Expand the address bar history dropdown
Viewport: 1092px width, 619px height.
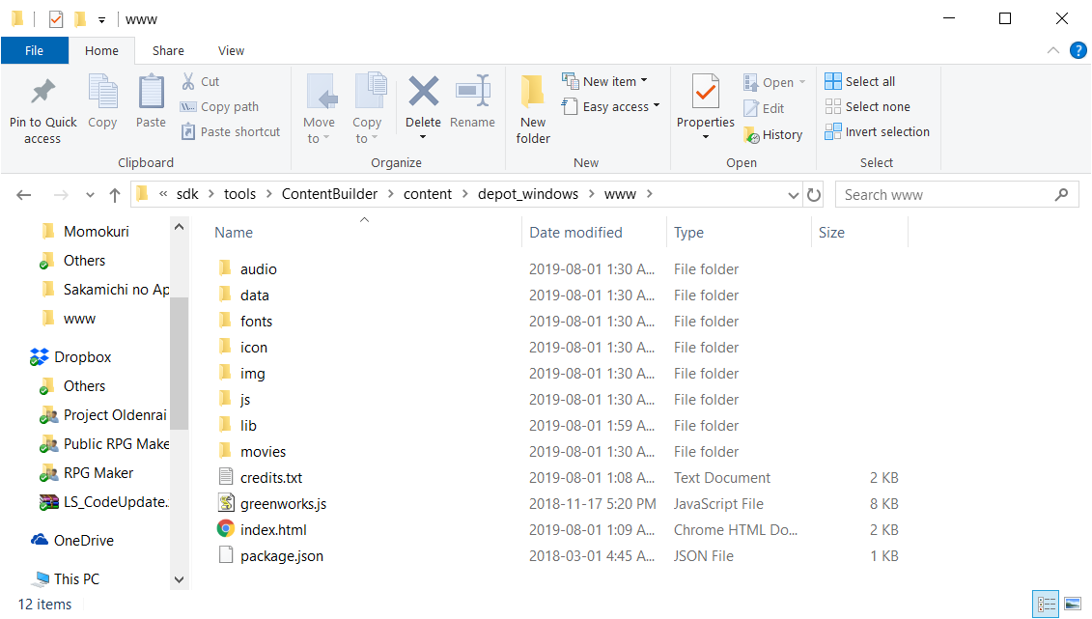pyautogui.click(x=794, y=195)
